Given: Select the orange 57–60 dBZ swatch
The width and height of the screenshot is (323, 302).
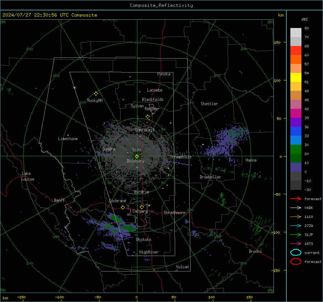Looking at the screenshot, I should [x=296, y=59].
